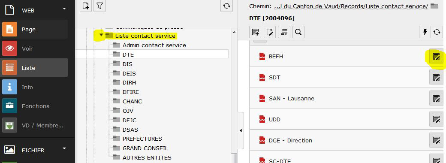Open the Voir module
This screenshot has height=163, width=446.
pyautogui.click(x=34, y=48)
